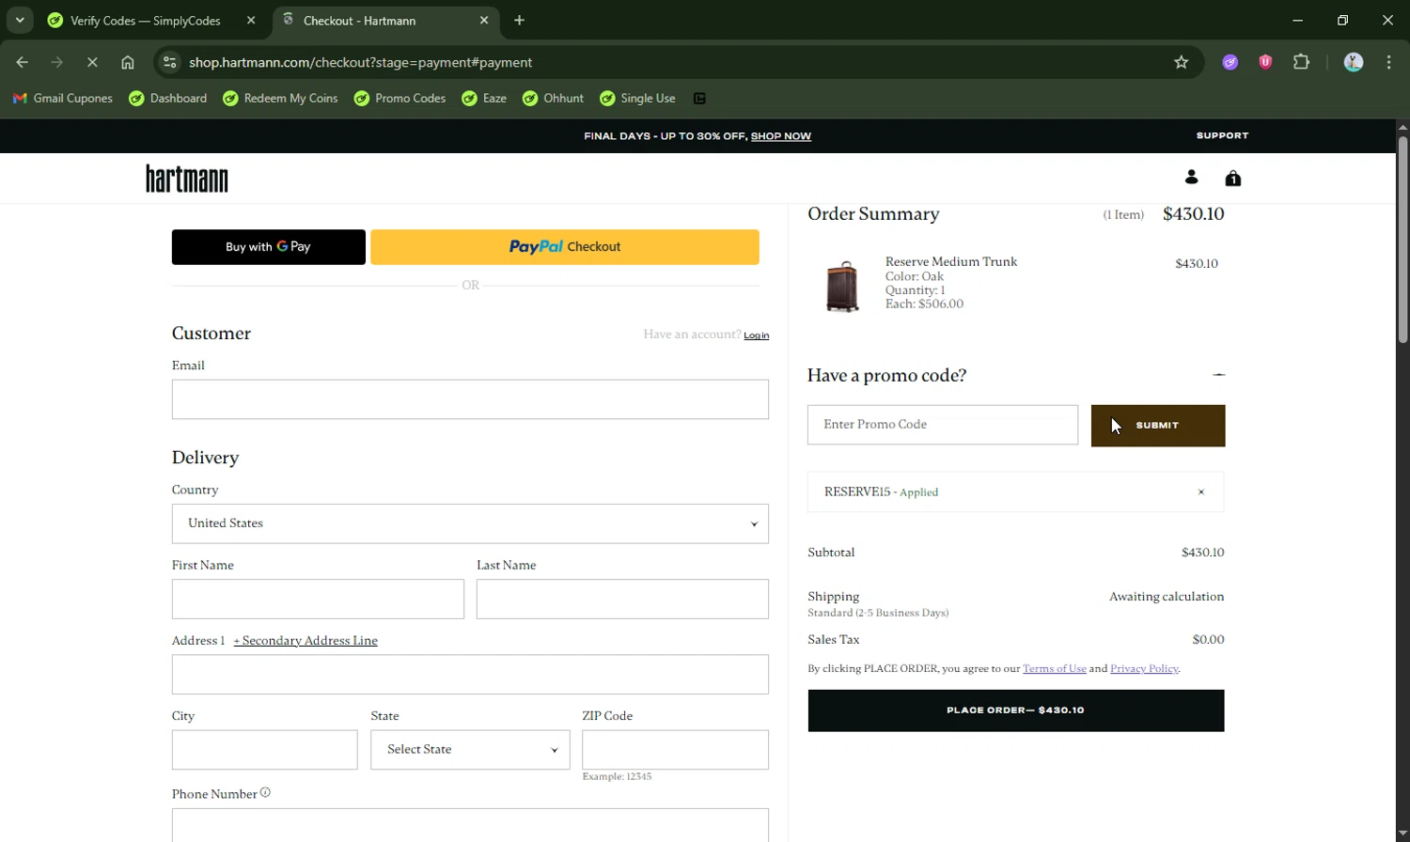
Task: Click the SHOP NOW banner link
Action: [780, 136]
